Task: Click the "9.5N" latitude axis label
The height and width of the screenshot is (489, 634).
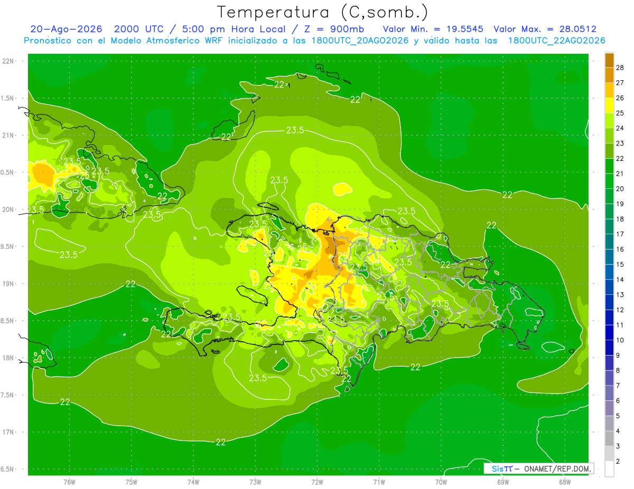Action: [7, 246]
